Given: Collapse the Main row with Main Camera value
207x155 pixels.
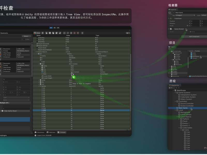Looking at the screenshot, I should point(39,64).
